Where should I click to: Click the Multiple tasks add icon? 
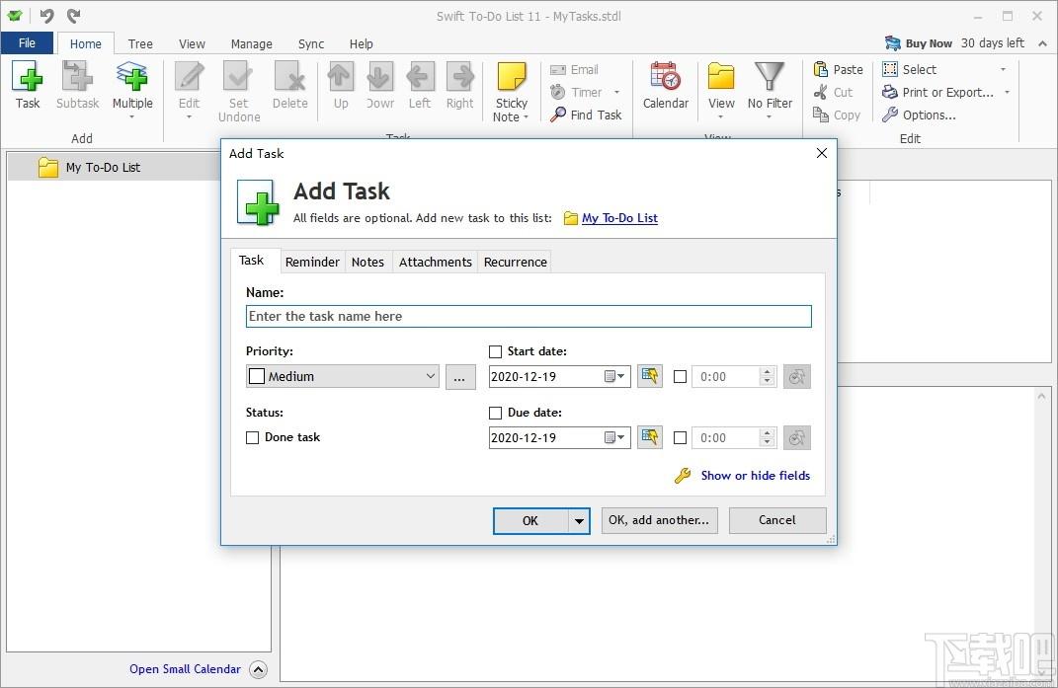click(132, 76)
